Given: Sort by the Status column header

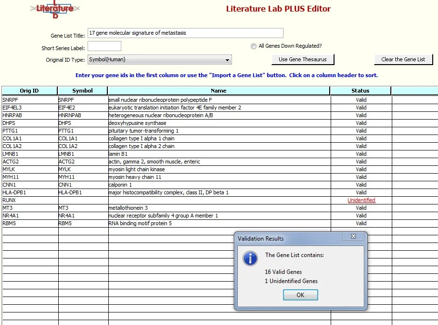Looking at the screenshot, I should (x=361, y=91).
